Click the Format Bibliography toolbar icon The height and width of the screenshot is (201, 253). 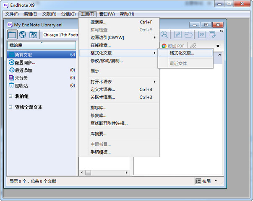(212, 34)
